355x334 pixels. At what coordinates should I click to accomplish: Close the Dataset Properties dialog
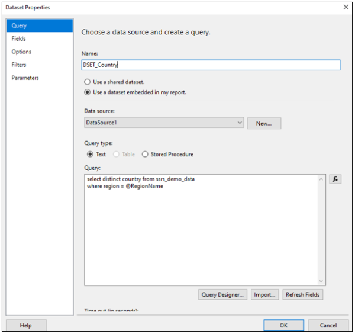(346, 7)
